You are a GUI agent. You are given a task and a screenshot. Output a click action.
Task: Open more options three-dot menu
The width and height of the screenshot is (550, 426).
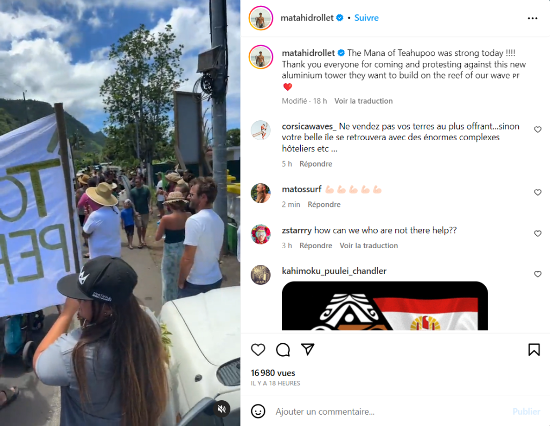tap(532, 18)
